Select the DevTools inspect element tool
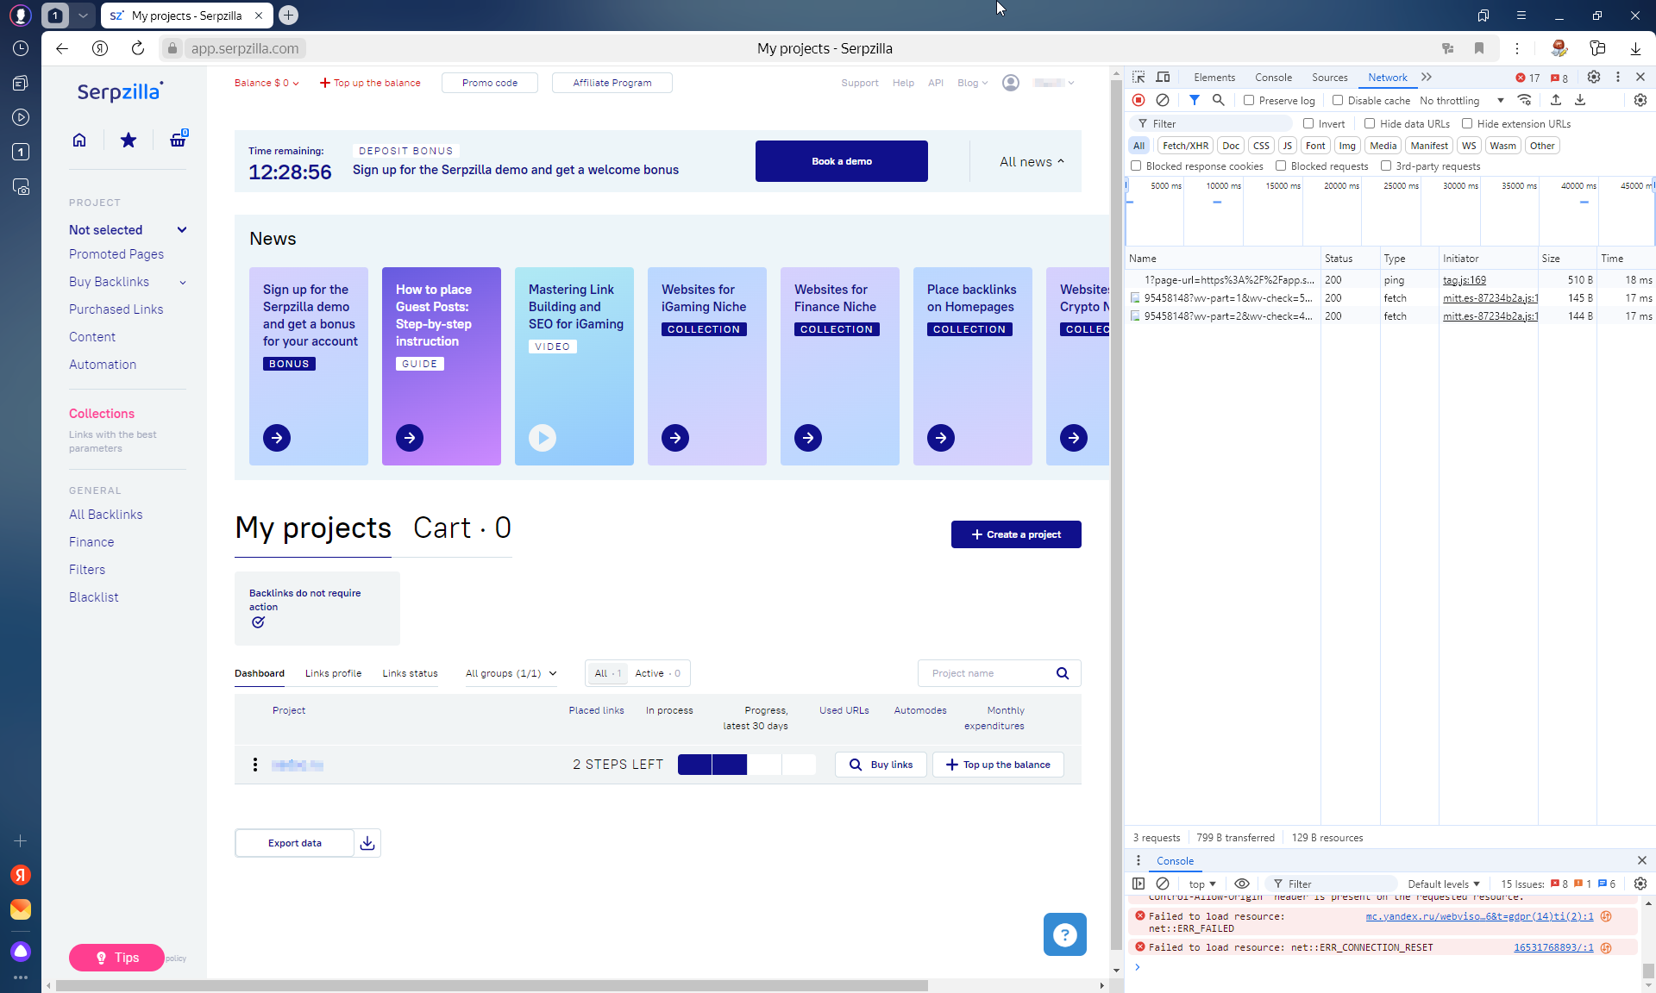 point(1138,77)
